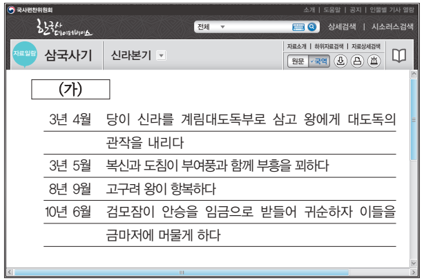This screenshot has height=280, width=424.
Task: Open 시소러스검색 link
Action: [x=392, y=26]
